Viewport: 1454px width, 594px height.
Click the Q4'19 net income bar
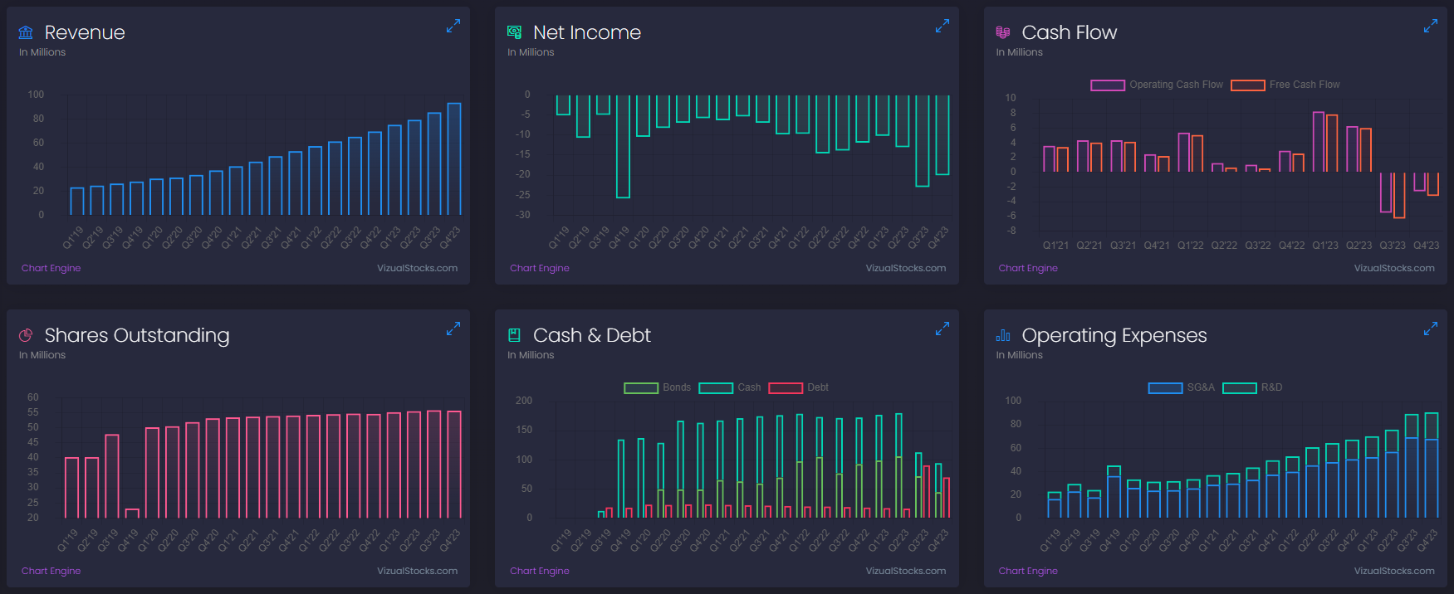[623, 147]
